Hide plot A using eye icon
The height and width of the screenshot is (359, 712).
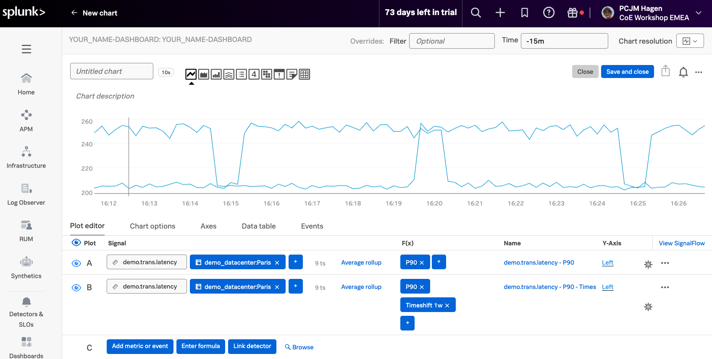(76, 263)
